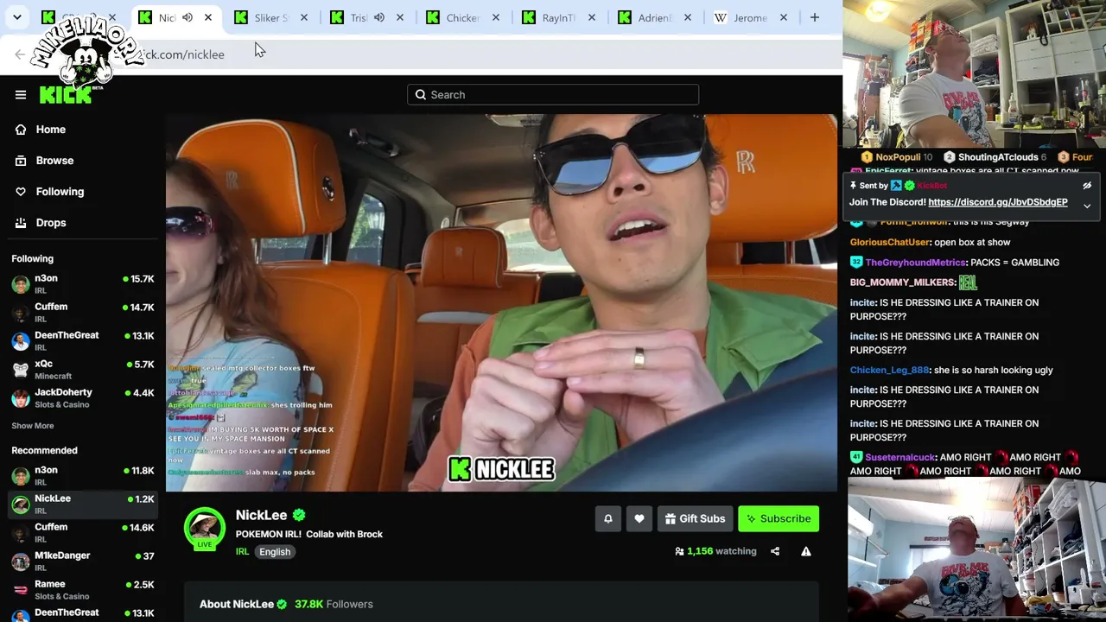Share the stream via the share icon
This screenshot has height=622, width=1106.
pyautogui.click(x=775, y=551)
